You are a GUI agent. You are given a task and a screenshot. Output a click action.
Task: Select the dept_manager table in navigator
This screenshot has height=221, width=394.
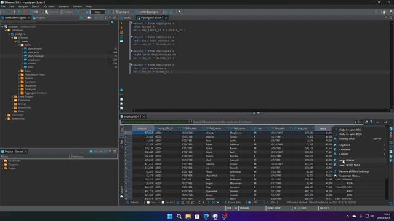point(36,56)
